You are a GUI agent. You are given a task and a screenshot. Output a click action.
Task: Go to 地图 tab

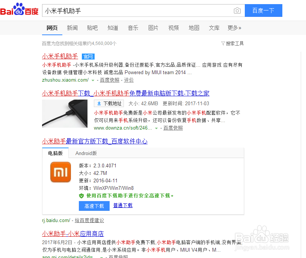[194, 28]
